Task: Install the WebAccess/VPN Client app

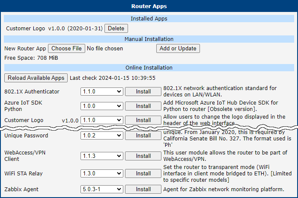Action: pos(143,156)
